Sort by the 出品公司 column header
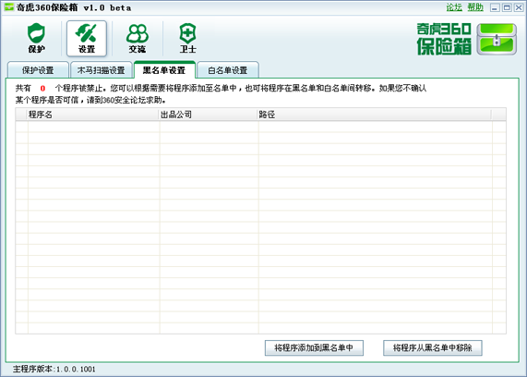527x377 pixels. [209, 115]
